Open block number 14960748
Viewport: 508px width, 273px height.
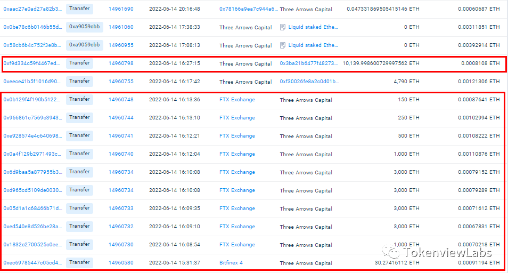click(x=121, y=100)
